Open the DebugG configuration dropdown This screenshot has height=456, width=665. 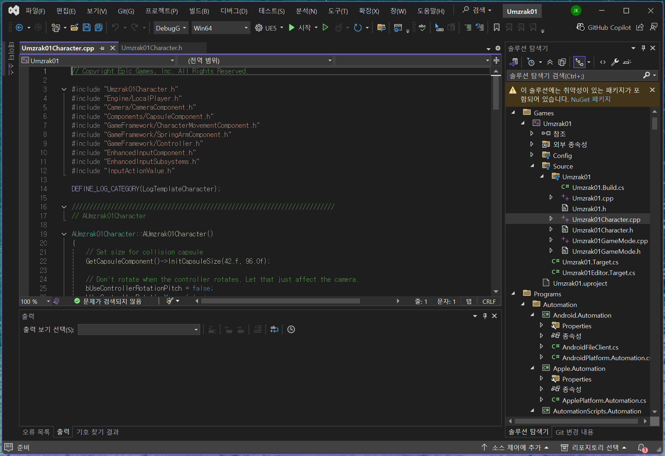pos(171,28)
